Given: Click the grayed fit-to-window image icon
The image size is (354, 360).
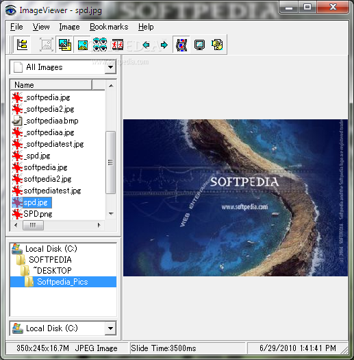Looking at the screenshot, I should click(x=47, y=45).
